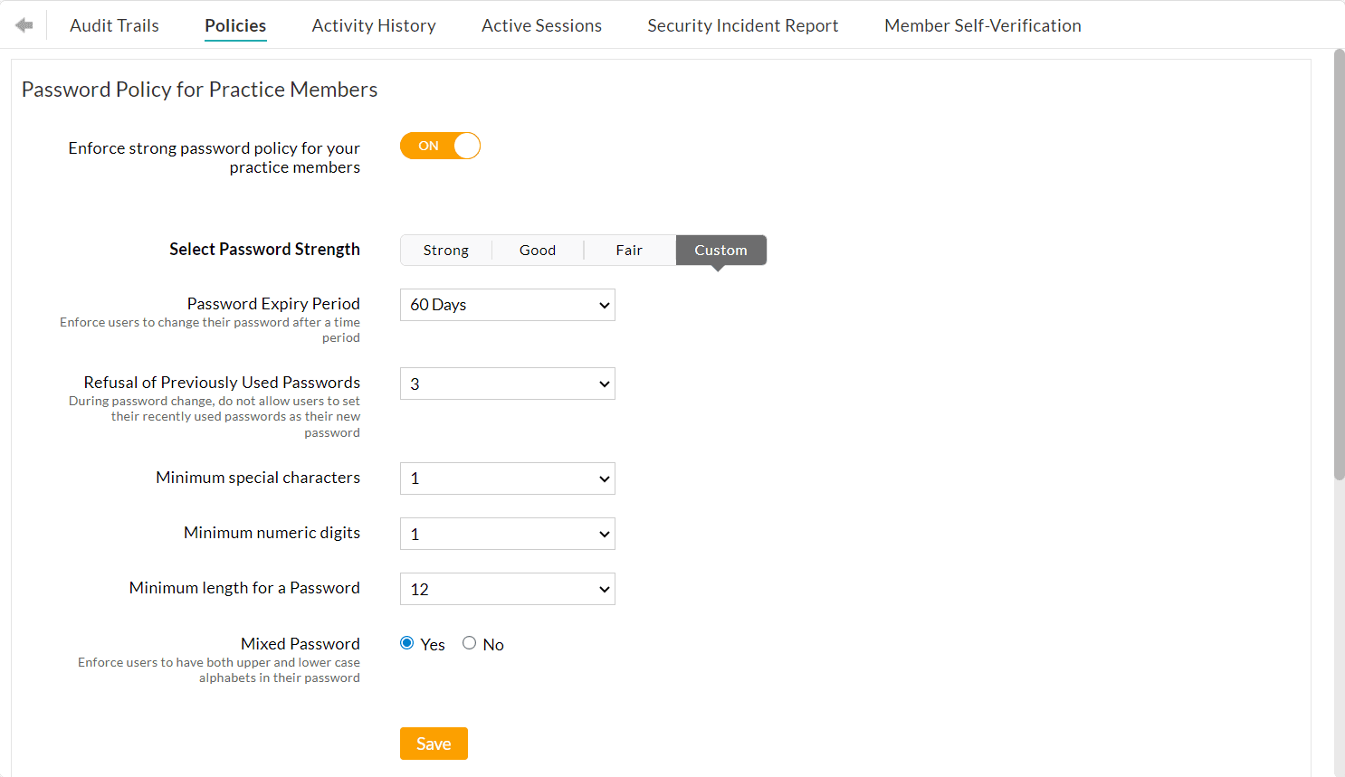Image resolution: width=1345 pixels, height=777 pixels.
Task: Expand the previously used passwords refusal dropdown
Action: (507, 384)
